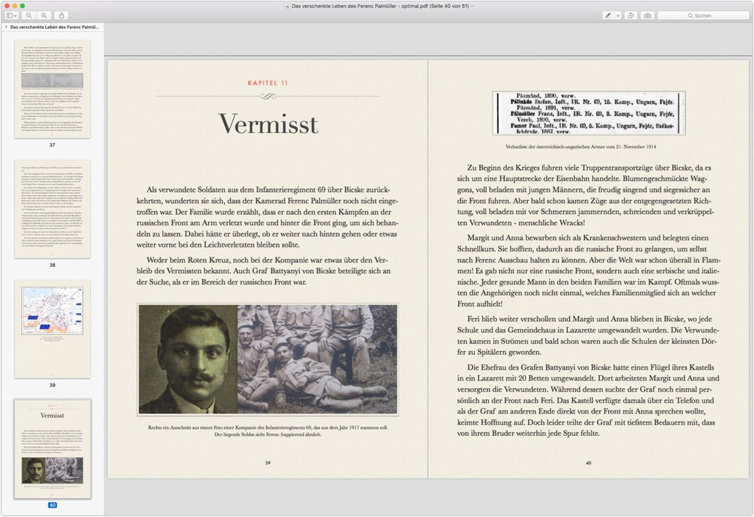Image resolution: width=754 pixels, height=517 pixels.
Task: Show the Markup toolbar
Action: [x=648, y=15]
